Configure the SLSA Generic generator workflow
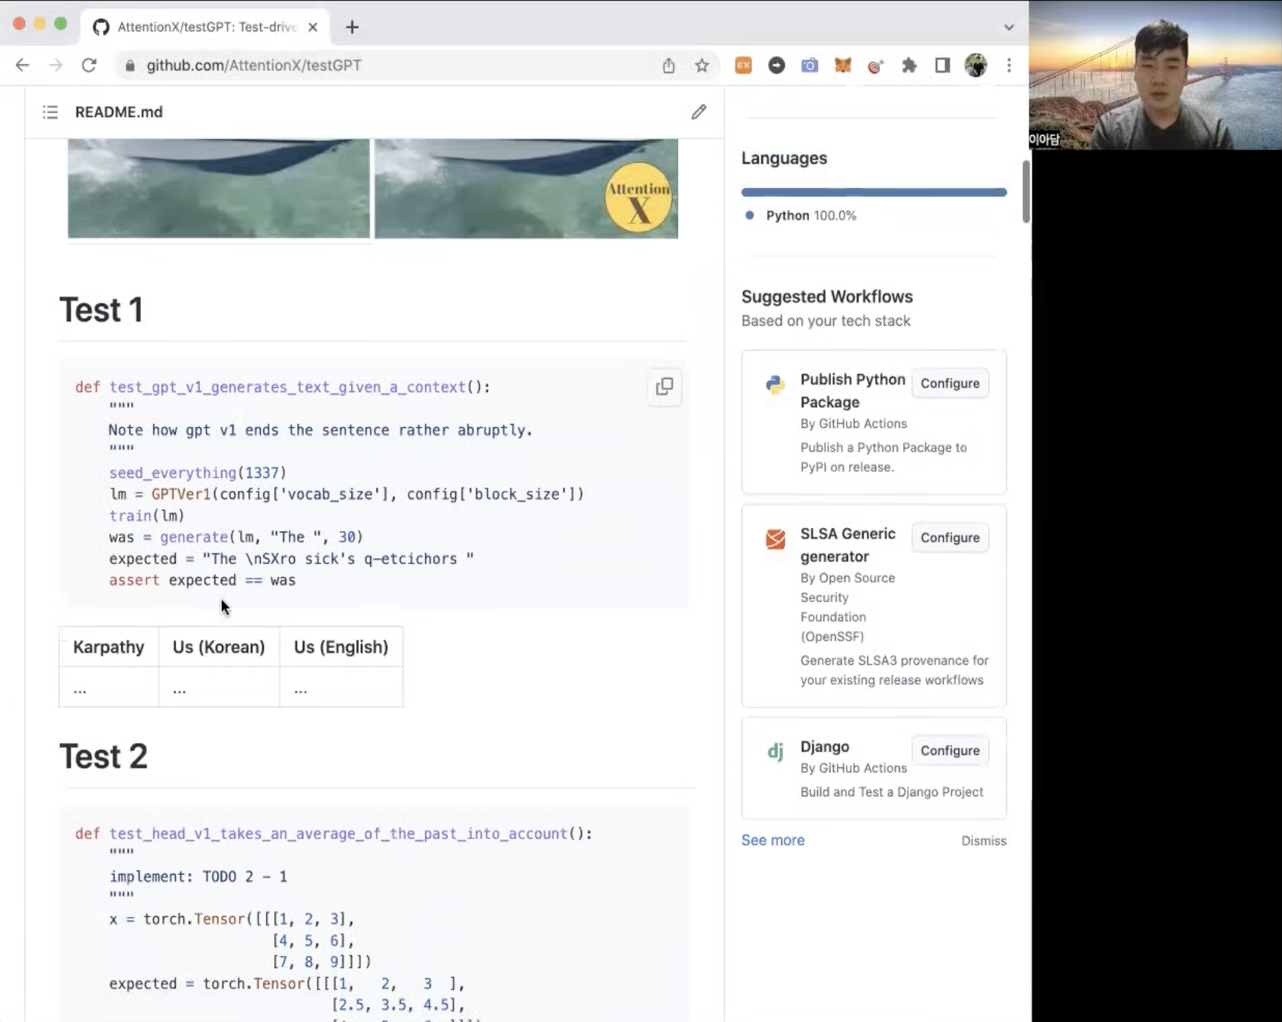The height and width of the screenshot is (1022, 1282). click(x=950, y=537)
